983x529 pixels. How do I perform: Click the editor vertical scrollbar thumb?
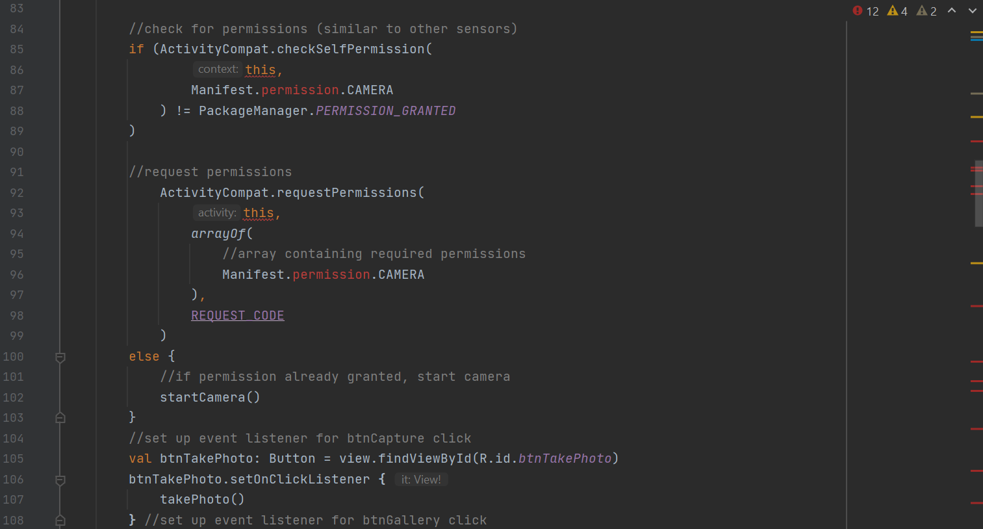978,193
